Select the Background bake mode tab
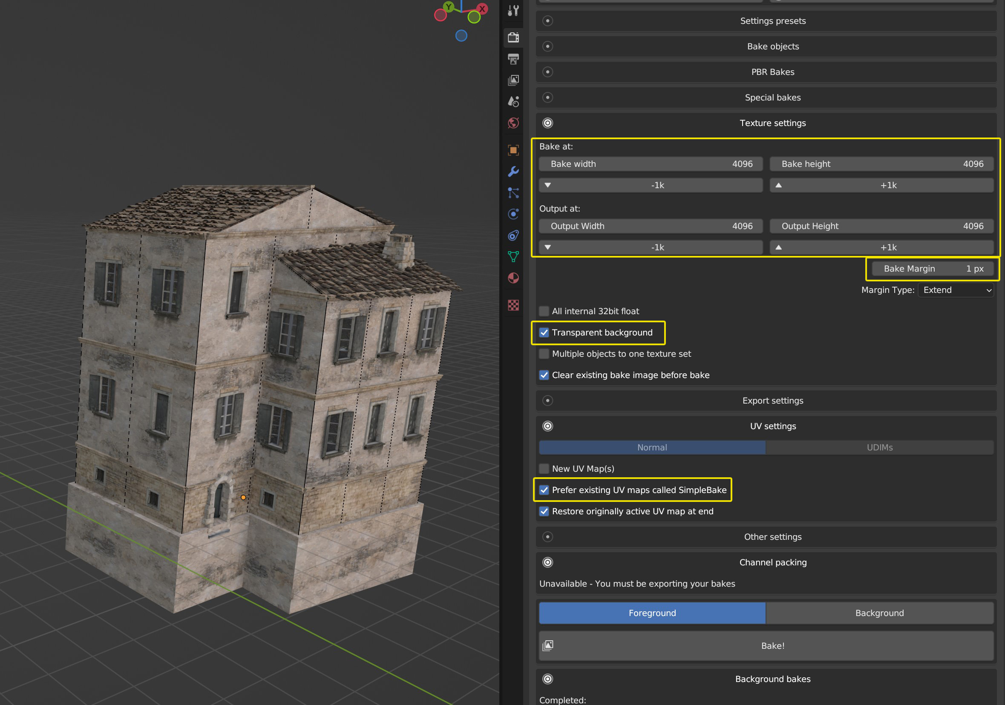 pos(879,613)
